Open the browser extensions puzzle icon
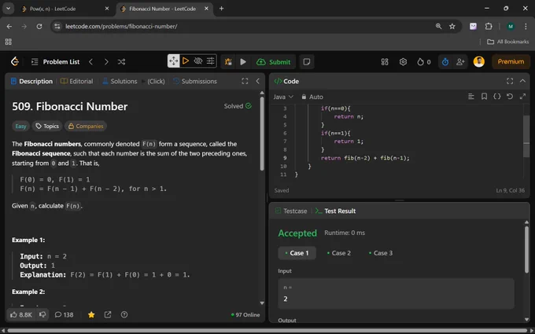Viewport: 535px width, 334px height. point(489,26)
